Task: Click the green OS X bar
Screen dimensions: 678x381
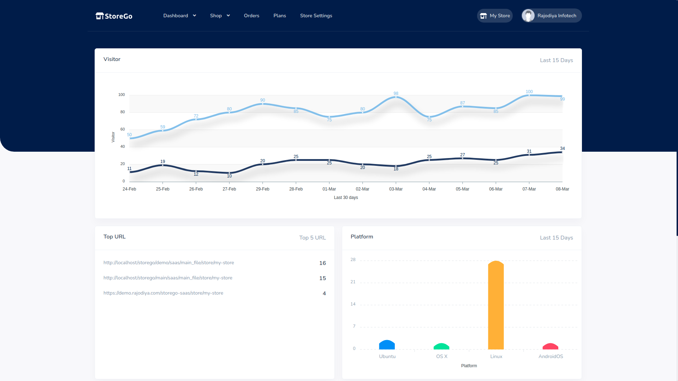Action: click(x=441, y=346)
